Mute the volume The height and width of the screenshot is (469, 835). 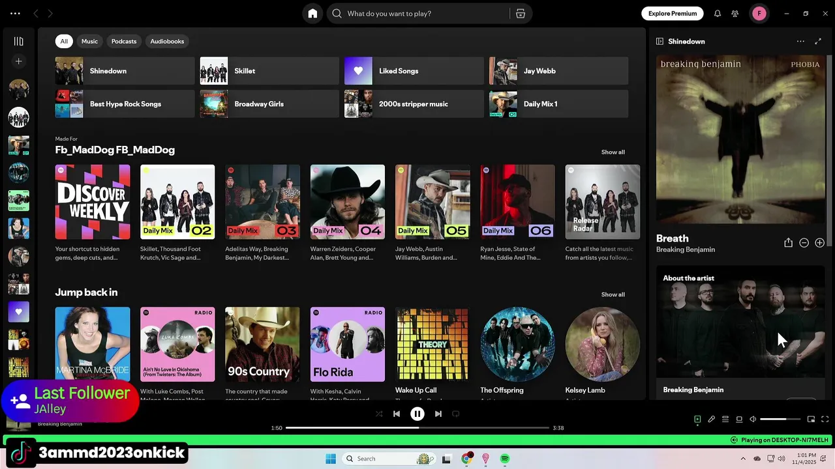point(753,419)
